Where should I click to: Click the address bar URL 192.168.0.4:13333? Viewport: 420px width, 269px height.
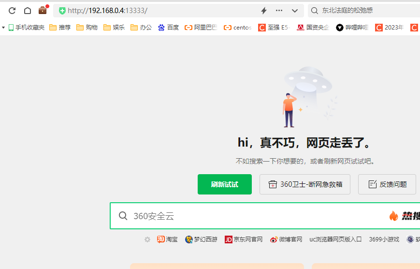pyautogui.click(x=107, y=11)
